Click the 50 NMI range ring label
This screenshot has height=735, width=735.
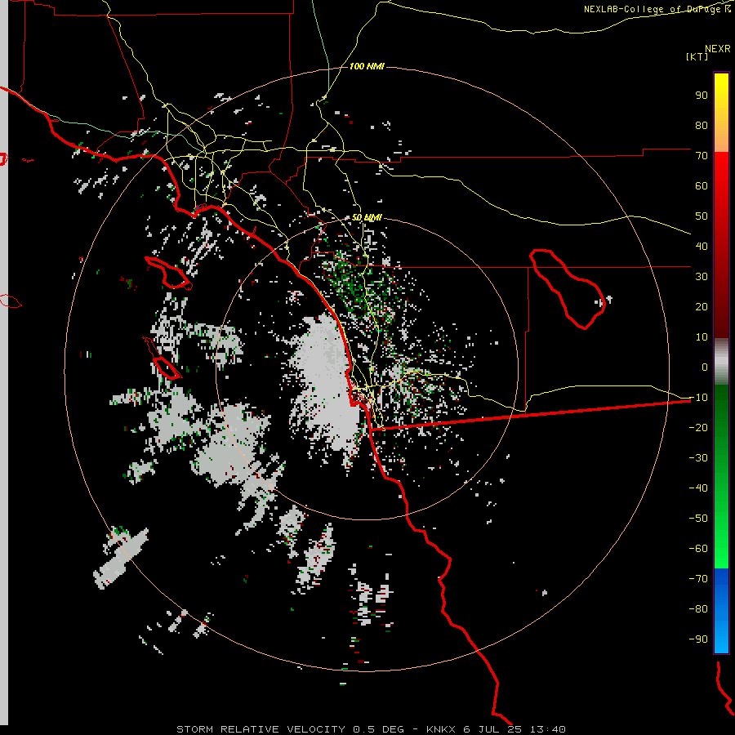click(367, 217)
